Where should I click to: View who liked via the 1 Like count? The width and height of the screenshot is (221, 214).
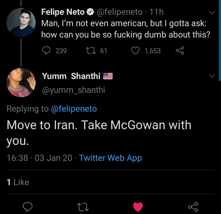point(18,182)
